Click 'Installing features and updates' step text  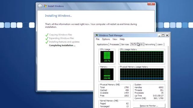(64, 42)
